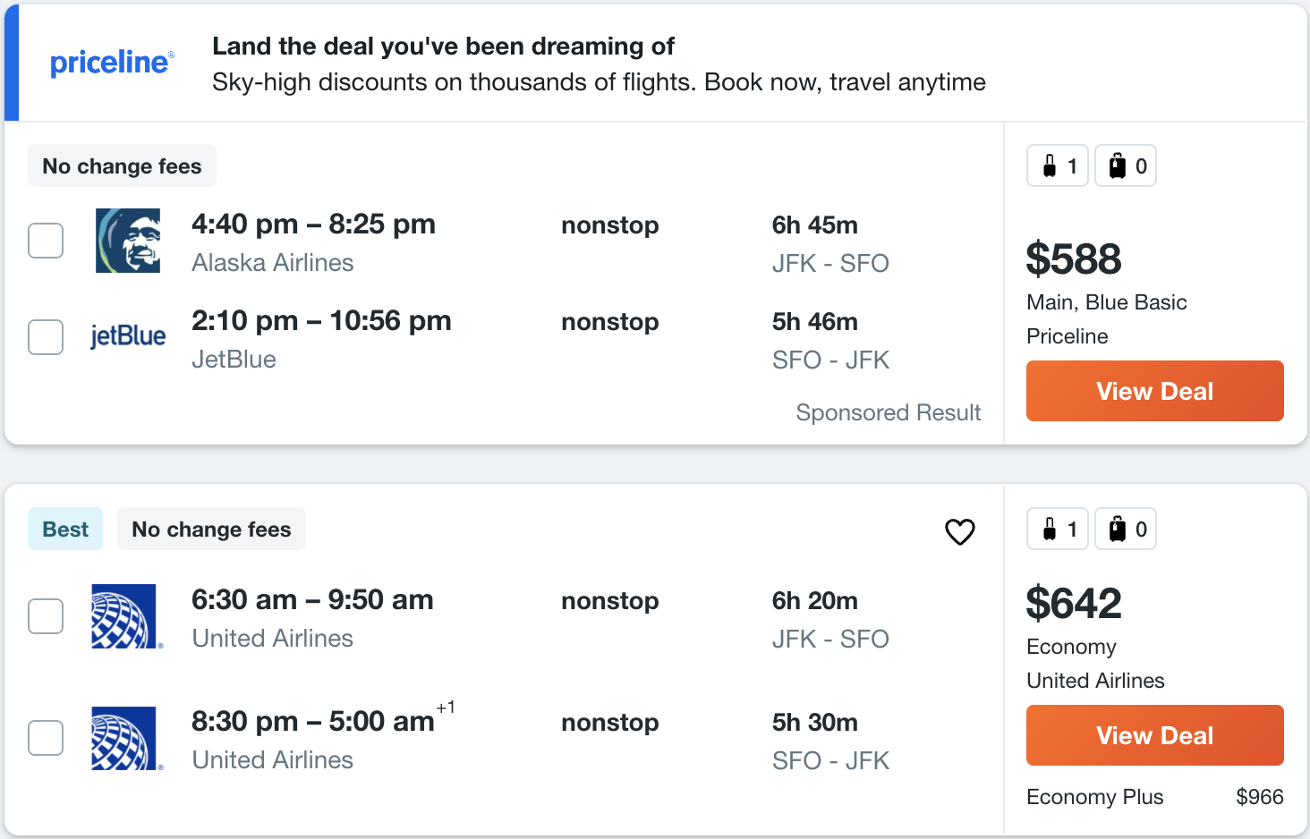Click United Airlines logo on 6:30 am flight
1310x839 pixels.
coord(126,616)
